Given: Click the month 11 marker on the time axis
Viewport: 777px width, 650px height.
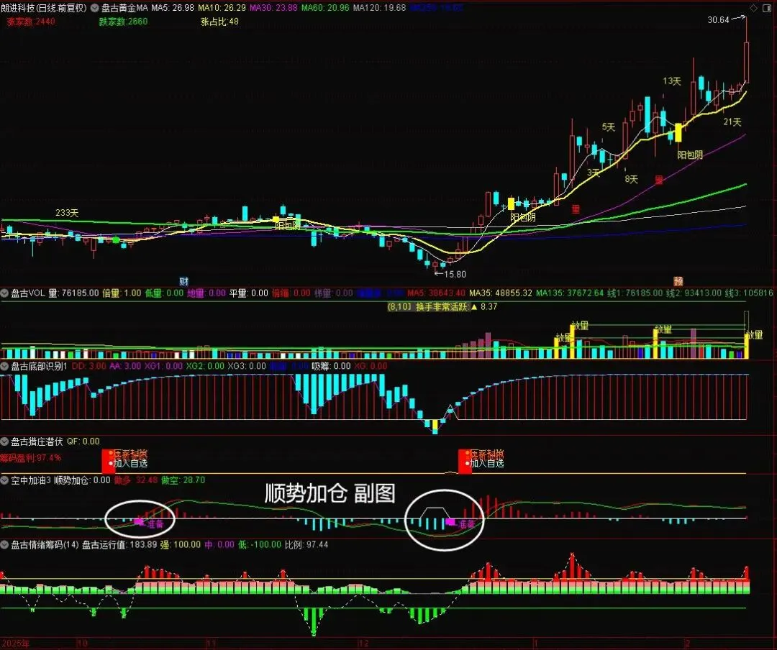Looking at the screenshot, I should point(211,644).
